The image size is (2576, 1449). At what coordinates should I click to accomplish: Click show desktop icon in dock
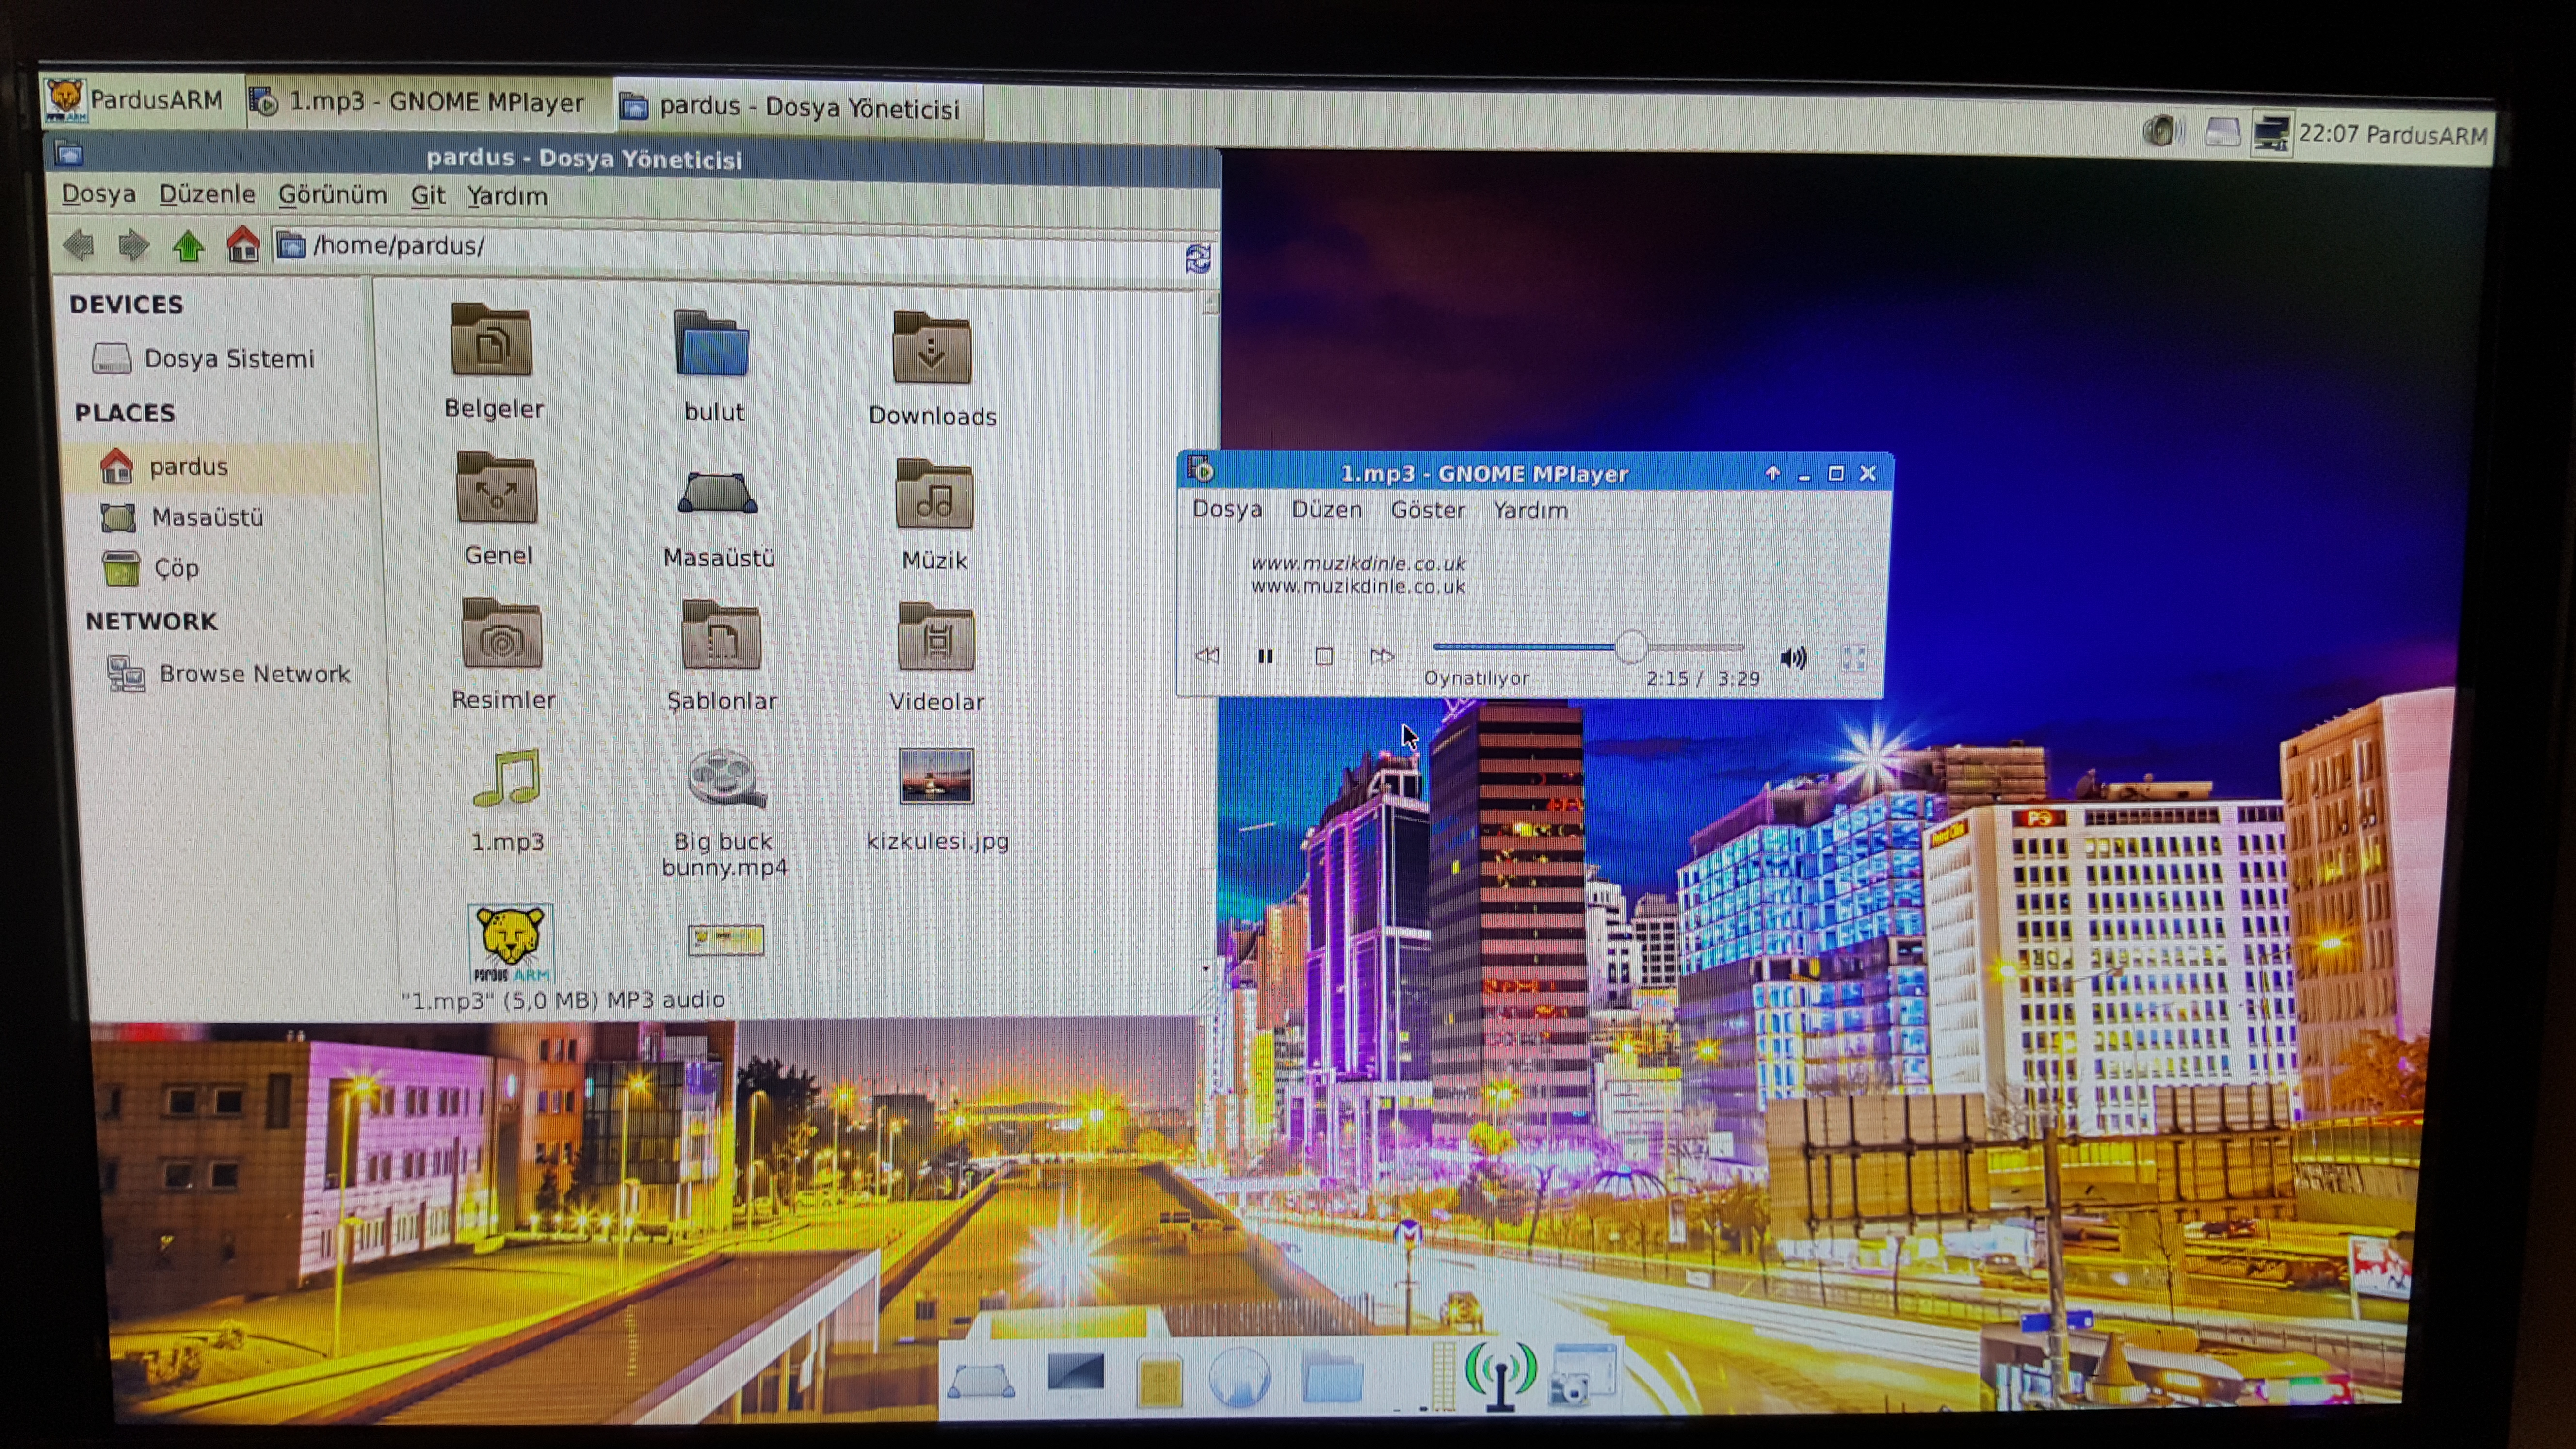pyautogui.click(x=981, y=1382)
